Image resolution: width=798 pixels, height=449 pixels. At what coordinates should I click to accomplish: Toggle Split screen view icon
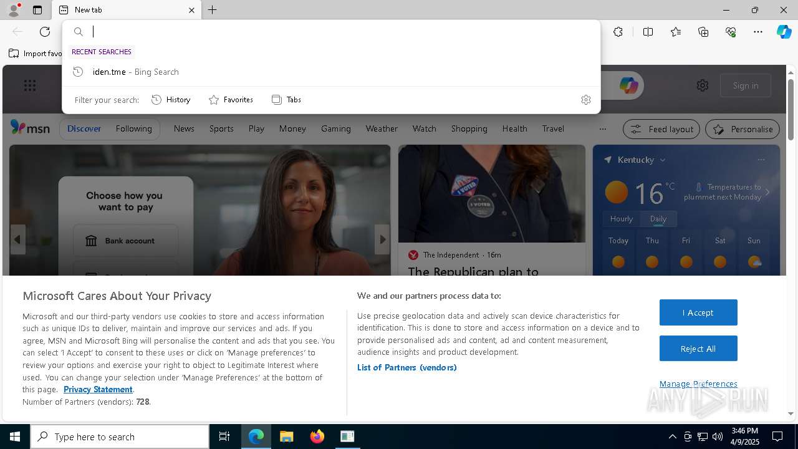pos(648,32)
